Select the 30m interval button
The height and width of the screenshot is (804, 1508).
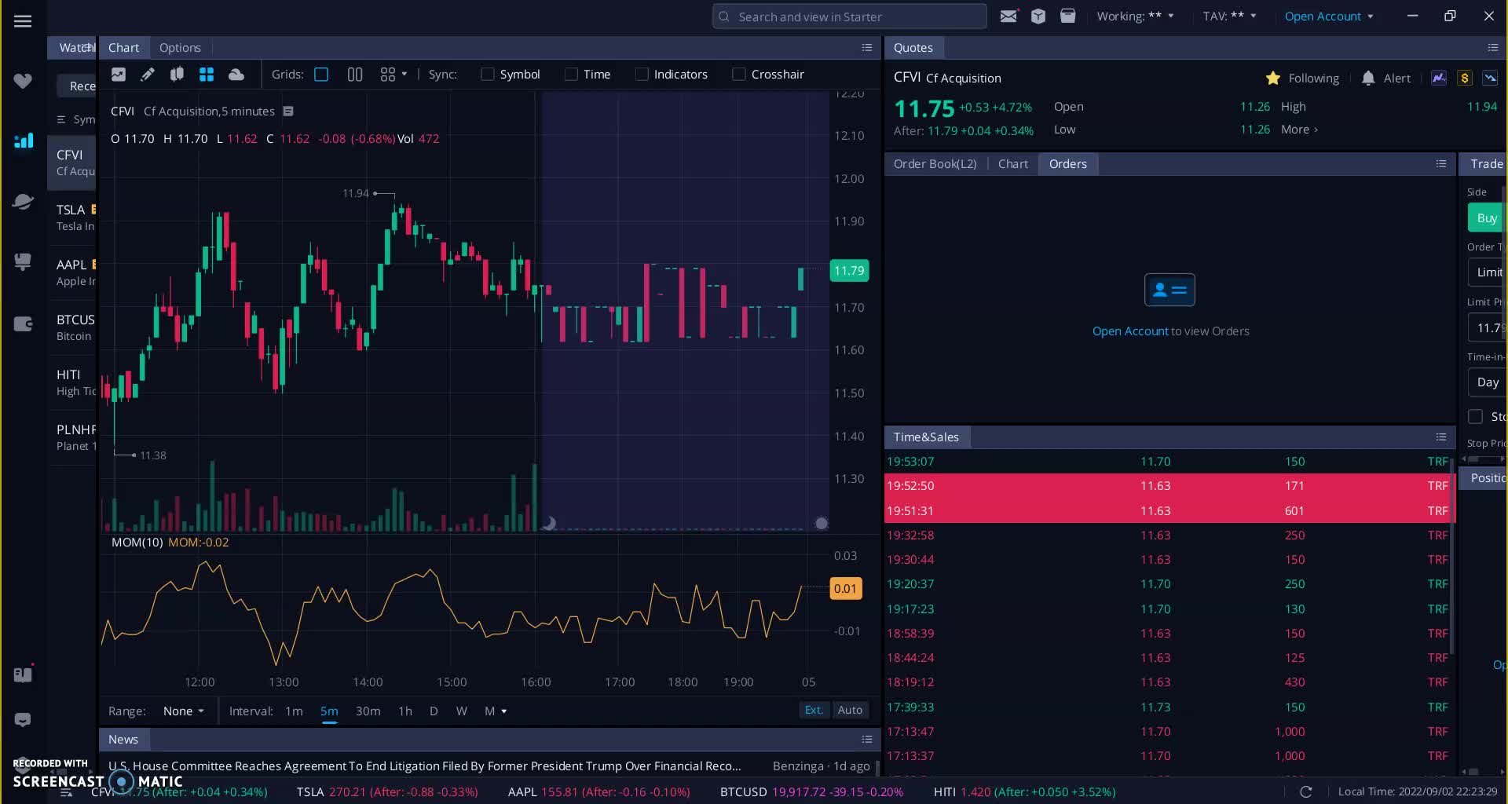[x=368, y=711]
